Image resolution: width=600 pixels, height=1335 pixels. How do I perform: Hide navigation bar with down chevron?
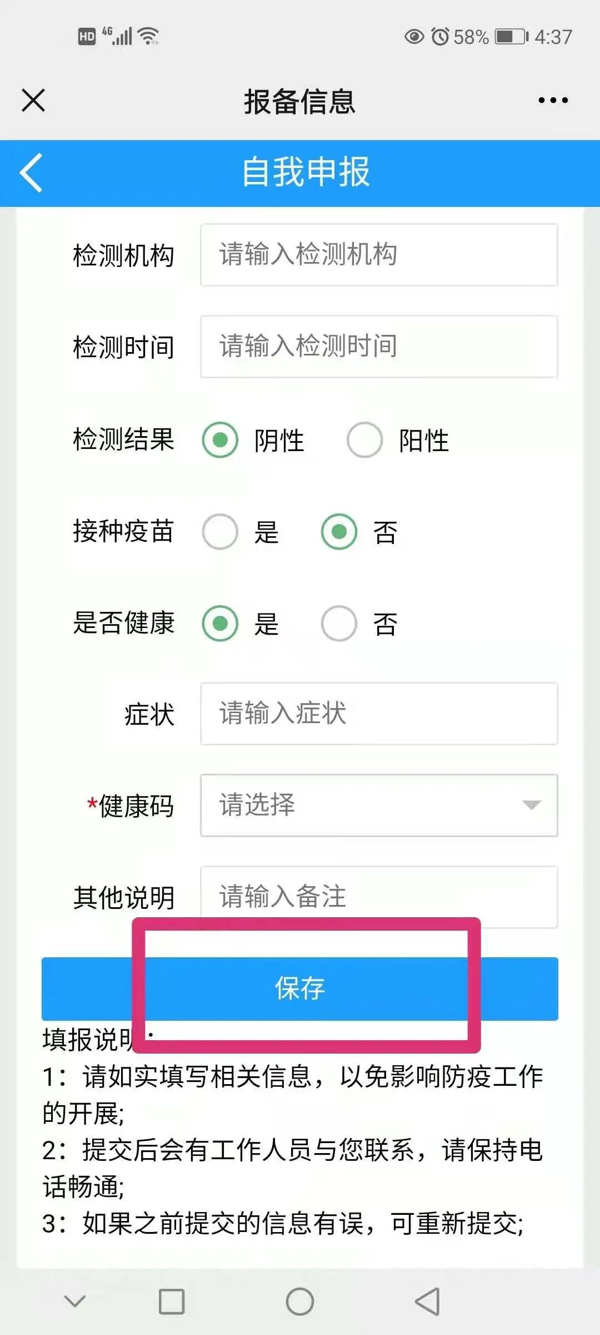click(x=75, y=1301)
